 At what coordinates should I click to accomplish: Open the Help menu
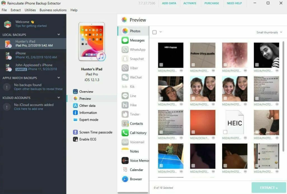[74, 10]
